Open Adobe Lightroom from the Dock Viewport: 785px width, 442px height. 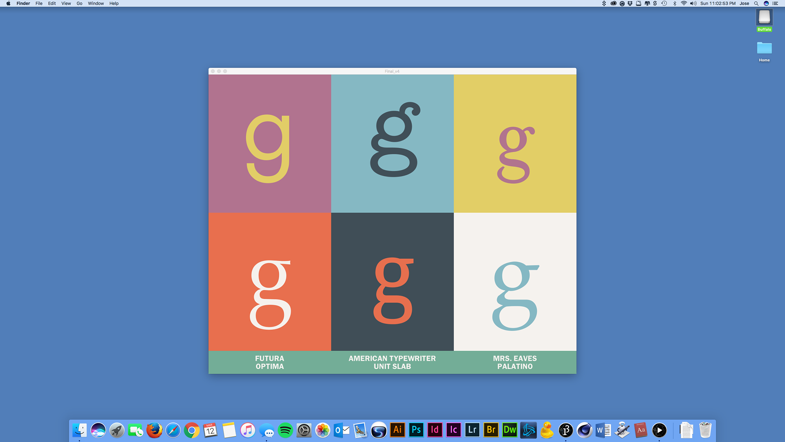(x=472, y=430)
